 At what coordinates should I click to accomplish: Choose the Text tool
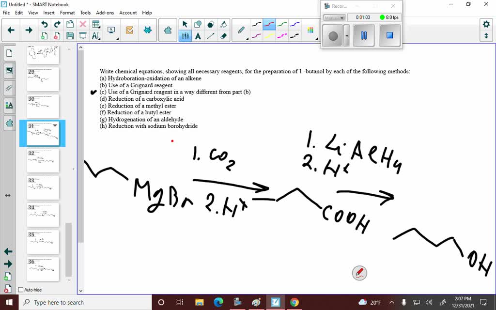pyautogui.click(x=198, y=35)
